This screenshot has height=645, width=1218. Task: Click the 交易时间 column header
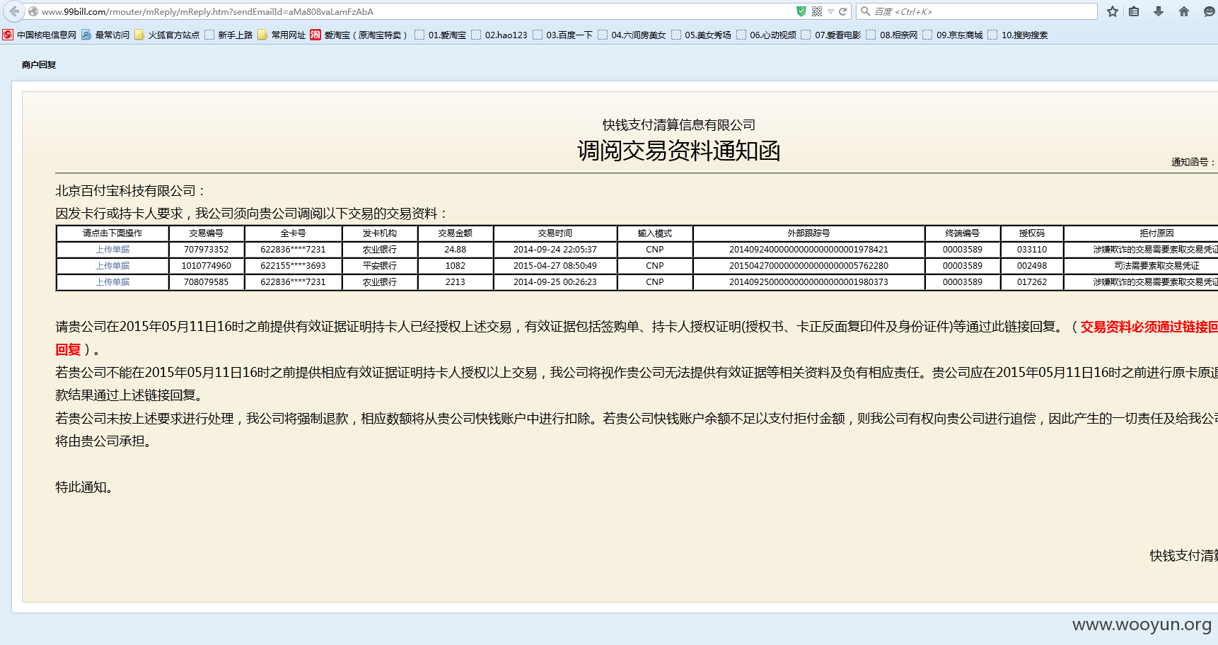[x=555, y=233]
